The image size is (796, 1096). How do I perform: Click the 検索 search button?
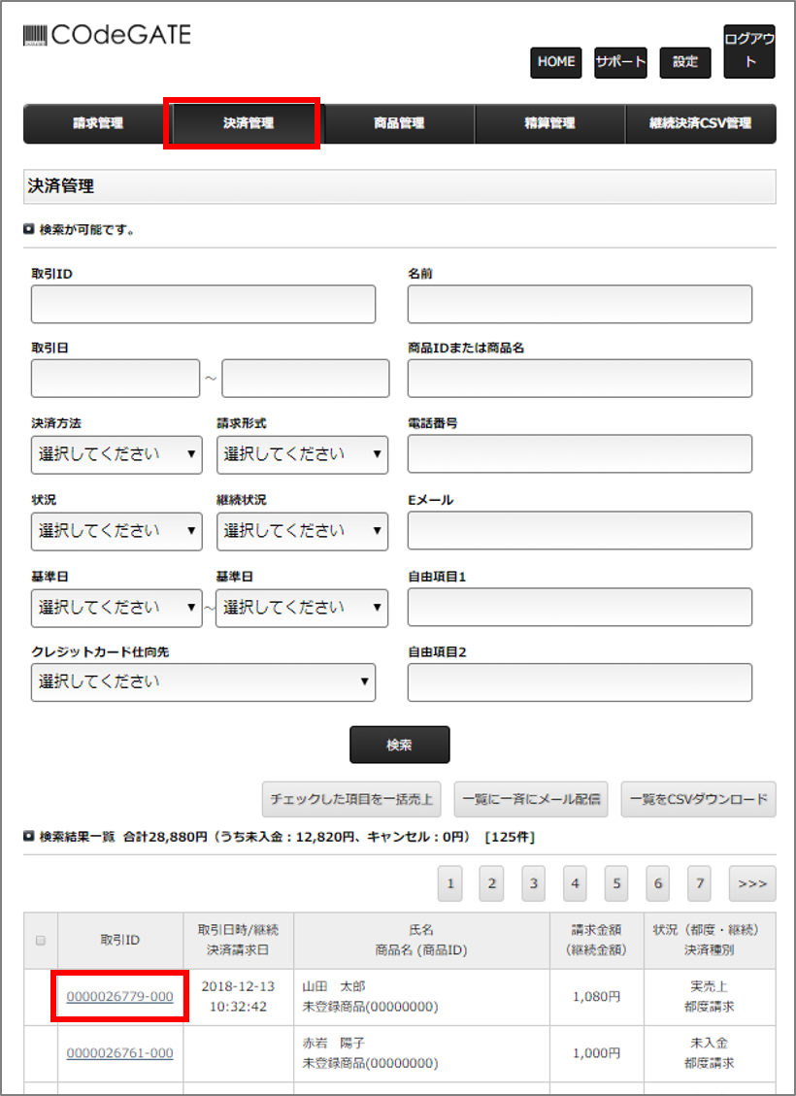tap(399, 746)
